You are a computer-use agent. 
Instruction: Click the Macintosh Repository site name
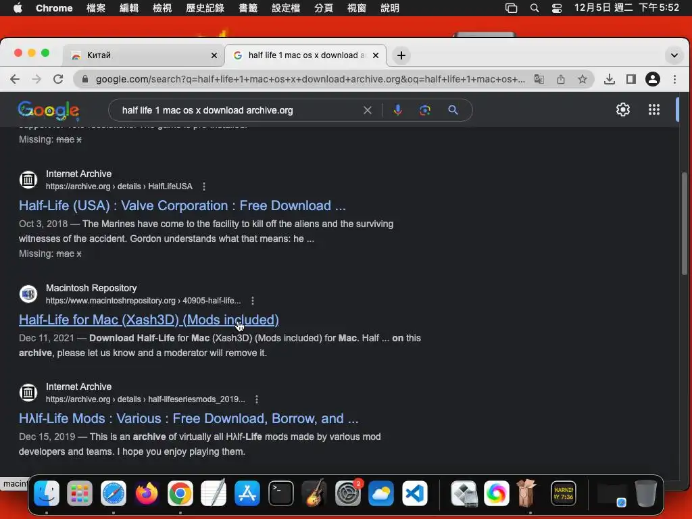(91, 288)
